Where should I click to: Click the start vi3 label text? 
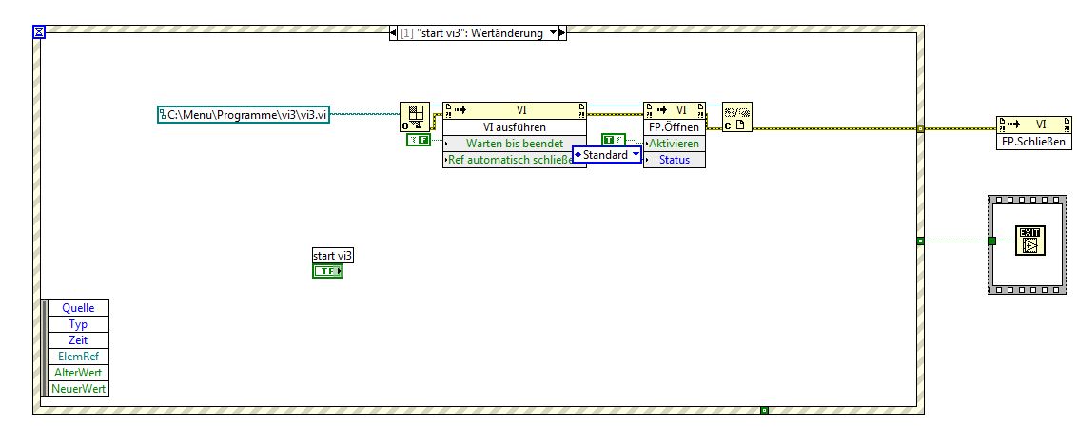[333, 256]
